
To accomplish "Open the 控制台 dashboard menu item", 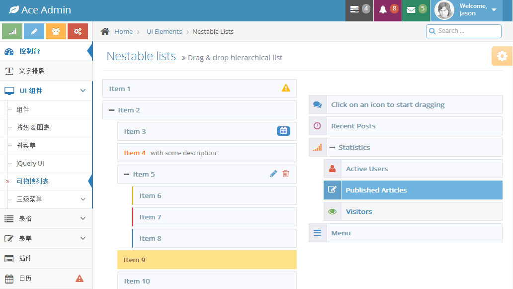I will pyautogui.click(x=30, y=51).
